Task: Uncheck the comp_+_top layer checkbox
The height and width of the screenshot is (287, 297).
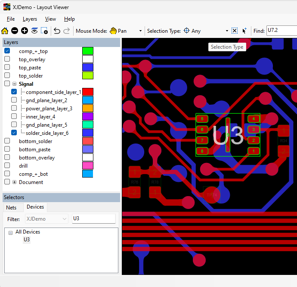Action: tap(7, 51)
